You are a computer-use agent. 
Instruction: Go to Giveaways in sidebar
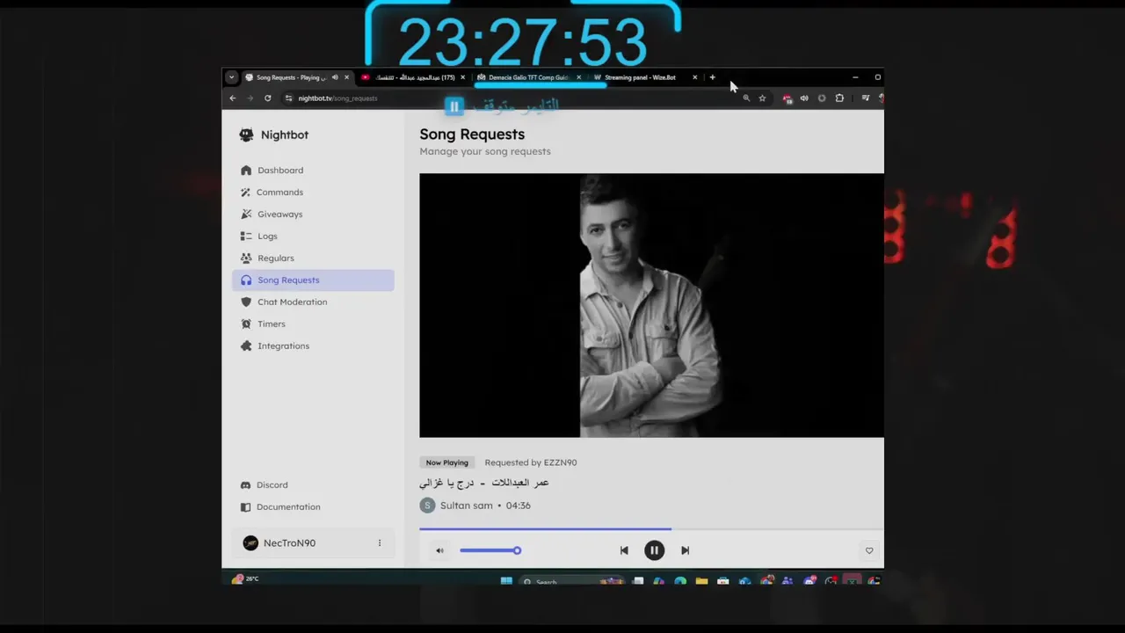click(313, 214)
